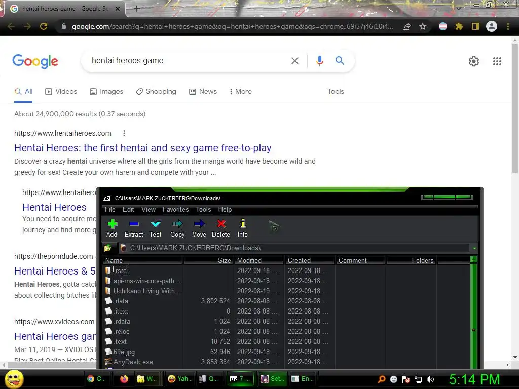Click the Comment column header in 7-Zip
Screen dimensions: 519x389
click(x=360, y=260)
